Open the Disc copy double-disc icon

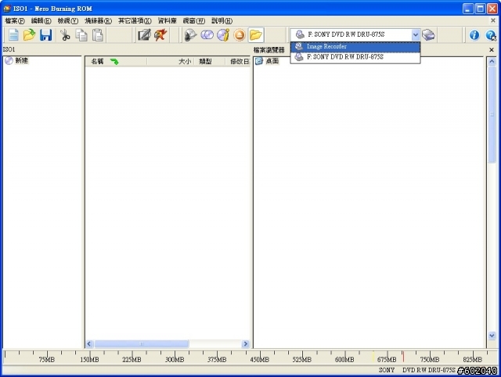click(207, 34)
